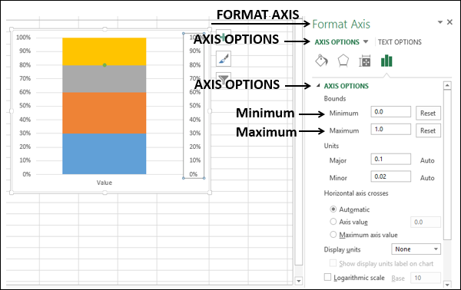This screenshot has height=290, width=461.
Task: Open Chart Styles paintbrush button
Action: tap(224, 58)
